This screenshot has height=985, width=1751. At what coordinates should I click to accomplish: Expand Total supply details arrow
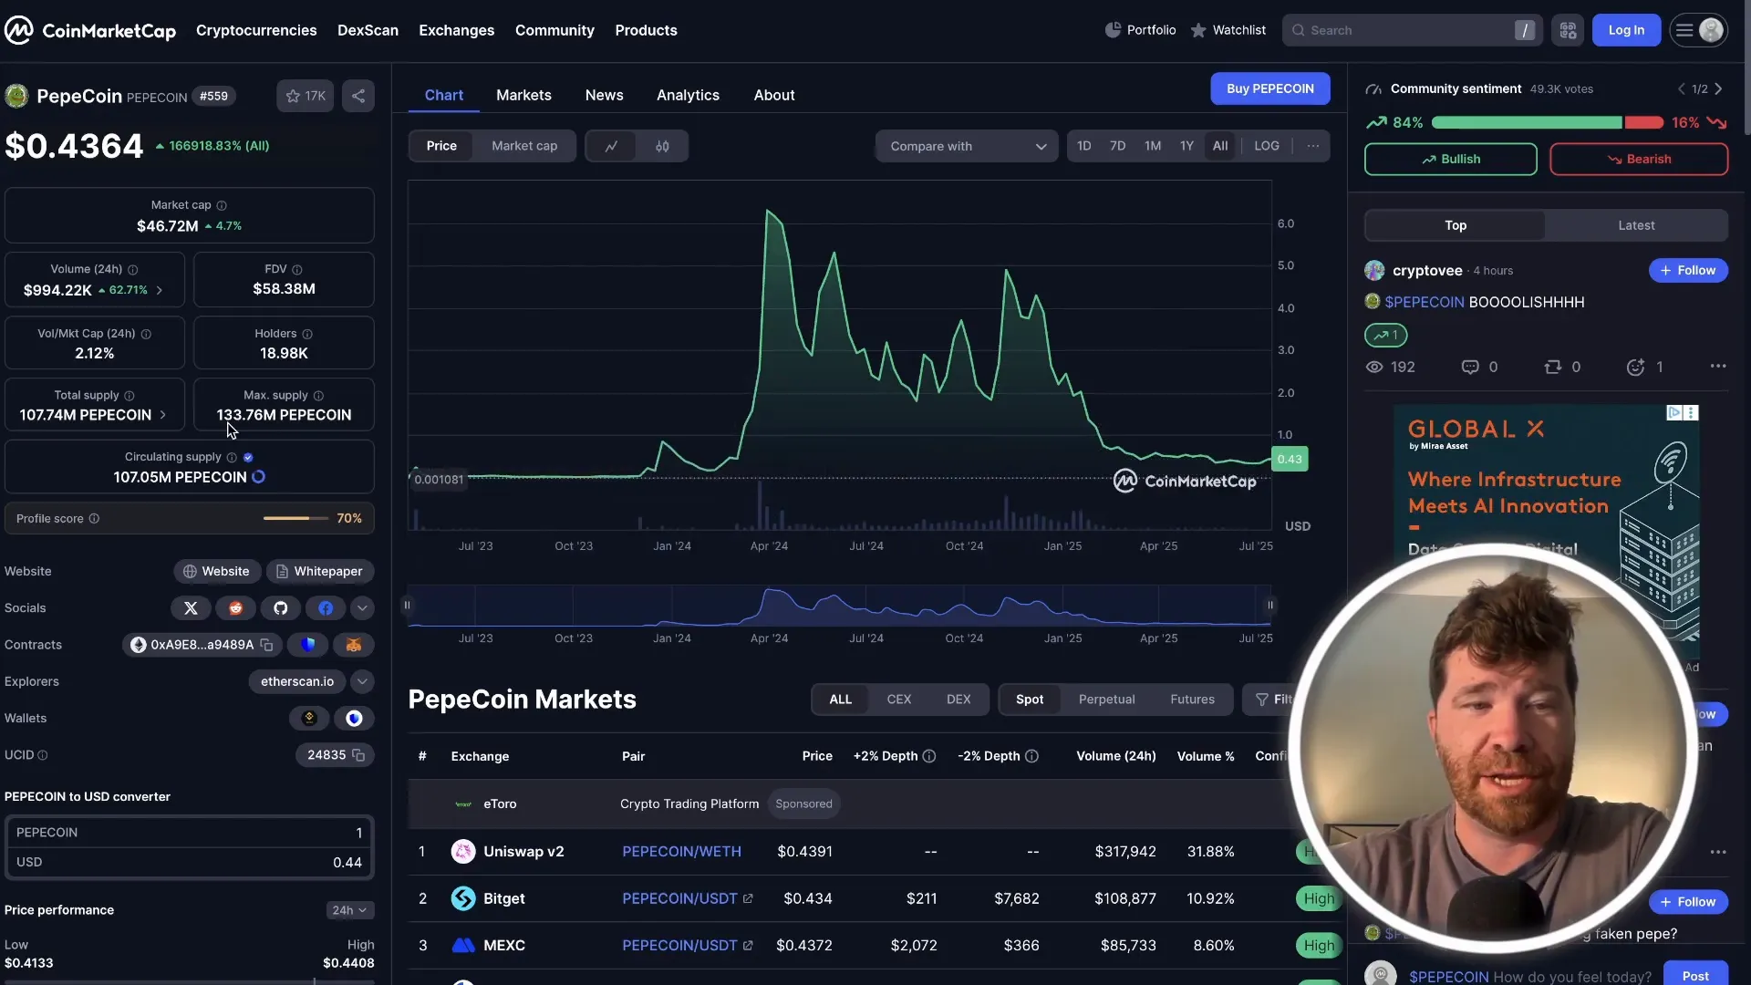click(x=163, y=415)
